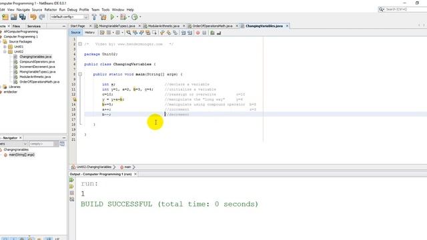
Task: Switch to OrderOfOperationsMath.java tab
Action: pos(212,26)
